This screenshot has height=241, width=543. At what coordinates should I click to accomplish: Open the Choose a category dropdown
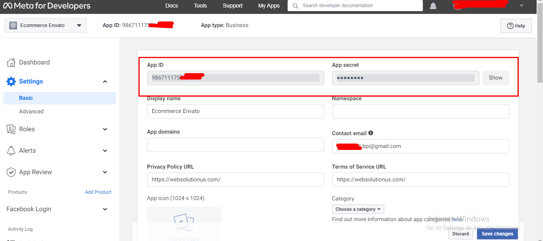(x=358, y=209)
